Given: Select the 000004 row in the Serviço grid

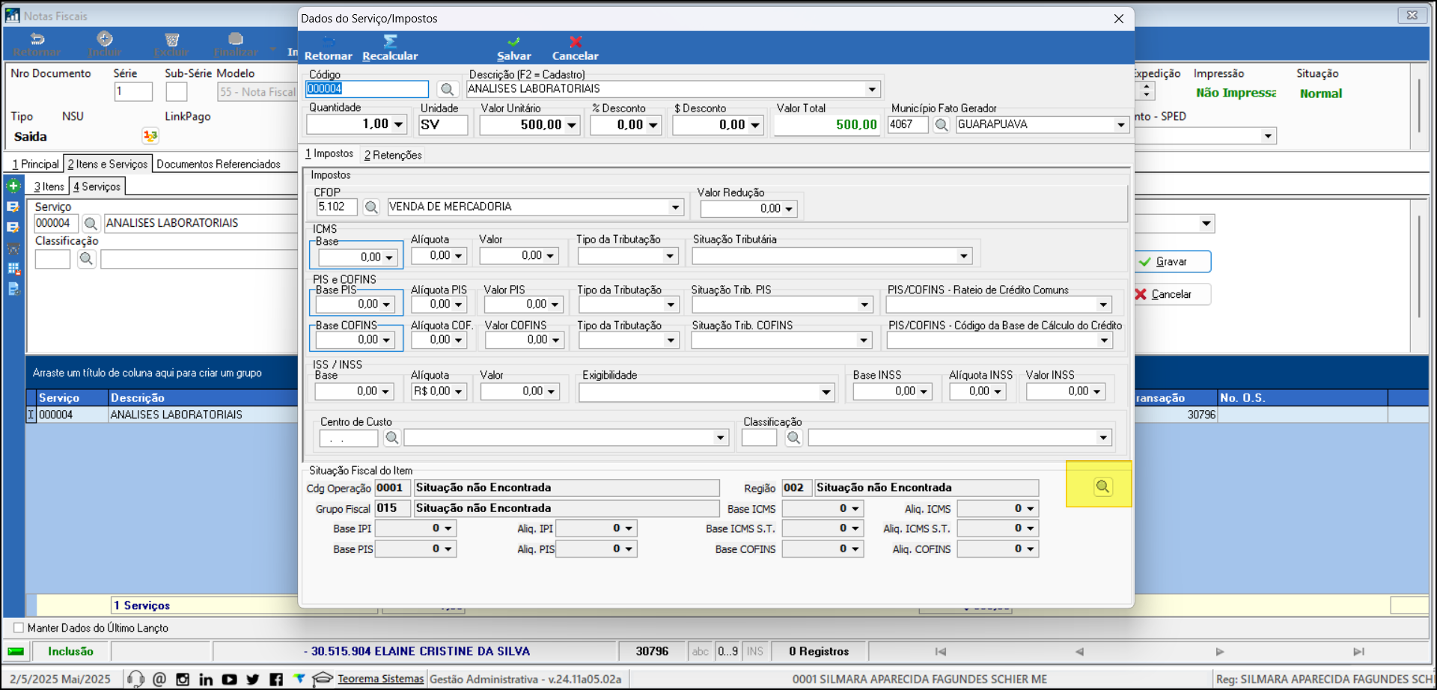Looking at the screenshot, I should coord(162,415).
